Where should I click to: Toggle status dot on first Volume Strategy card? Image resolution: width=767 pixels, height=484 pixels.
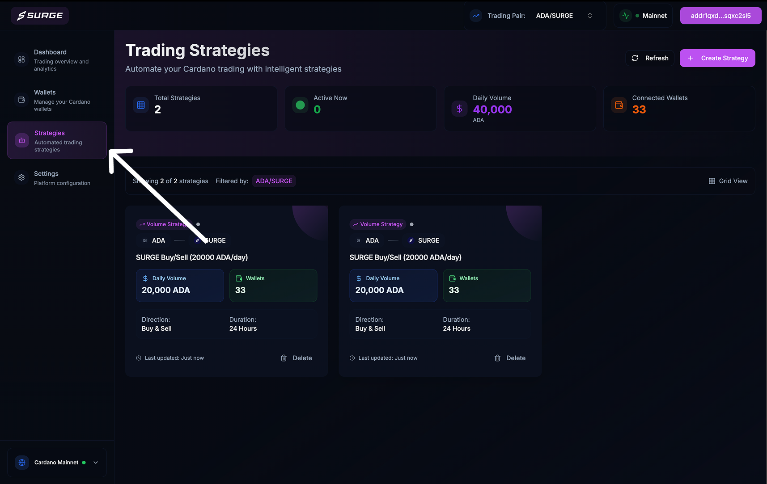(x=198, y=224)
